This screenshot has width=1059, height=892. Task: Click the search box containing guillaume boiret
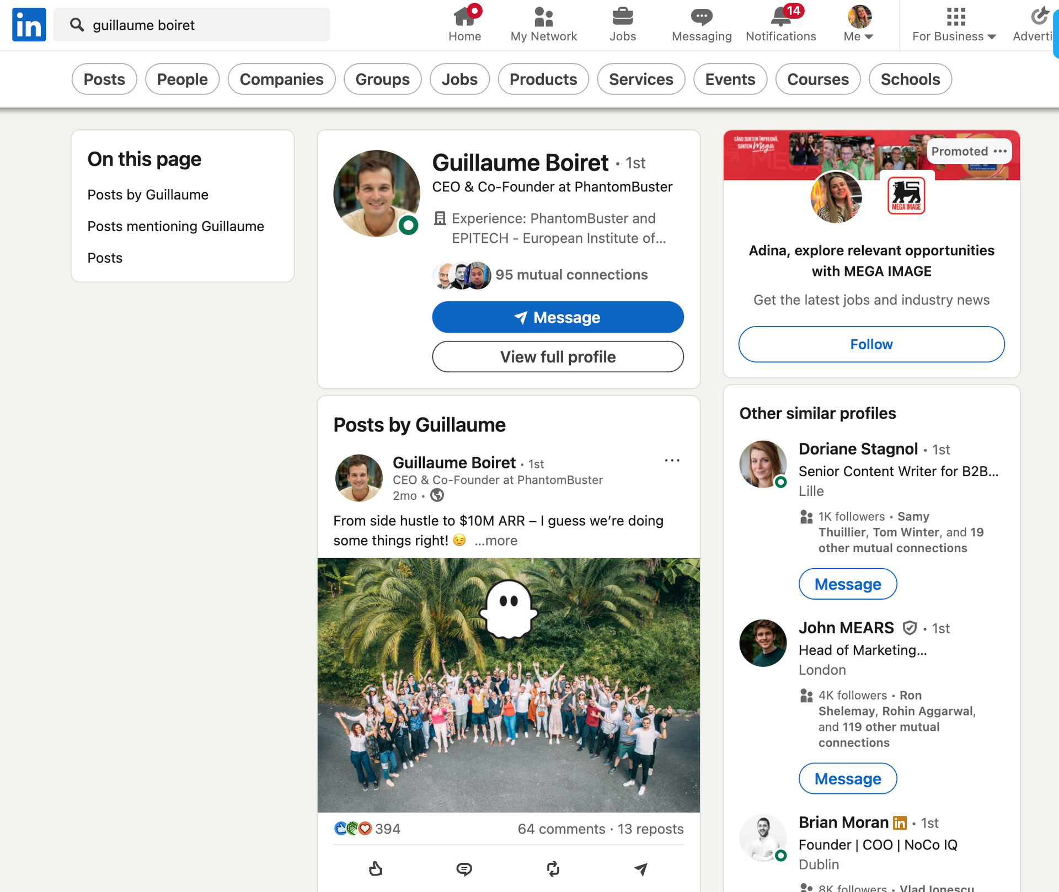192,25
